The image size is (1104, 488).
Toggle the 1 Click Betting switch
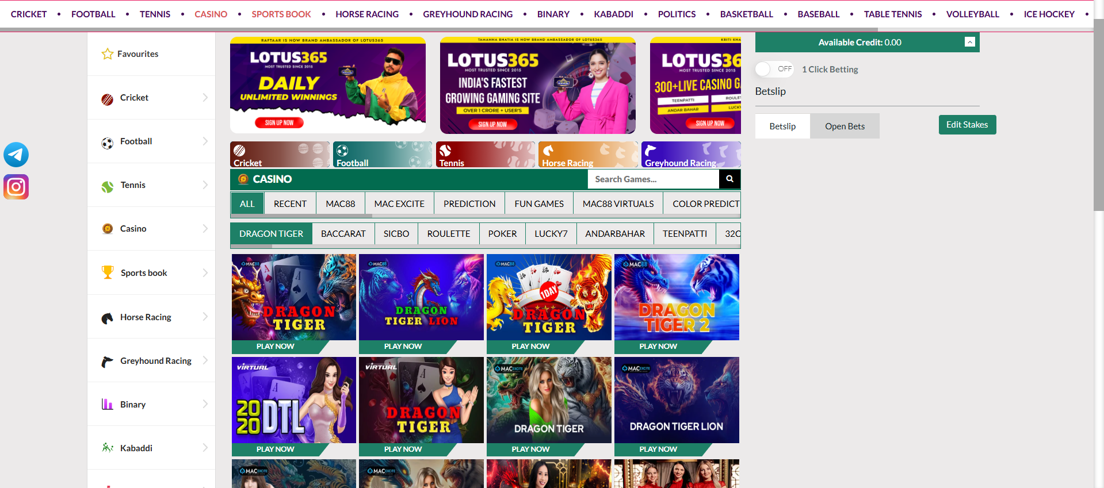[x=774, y=69]
